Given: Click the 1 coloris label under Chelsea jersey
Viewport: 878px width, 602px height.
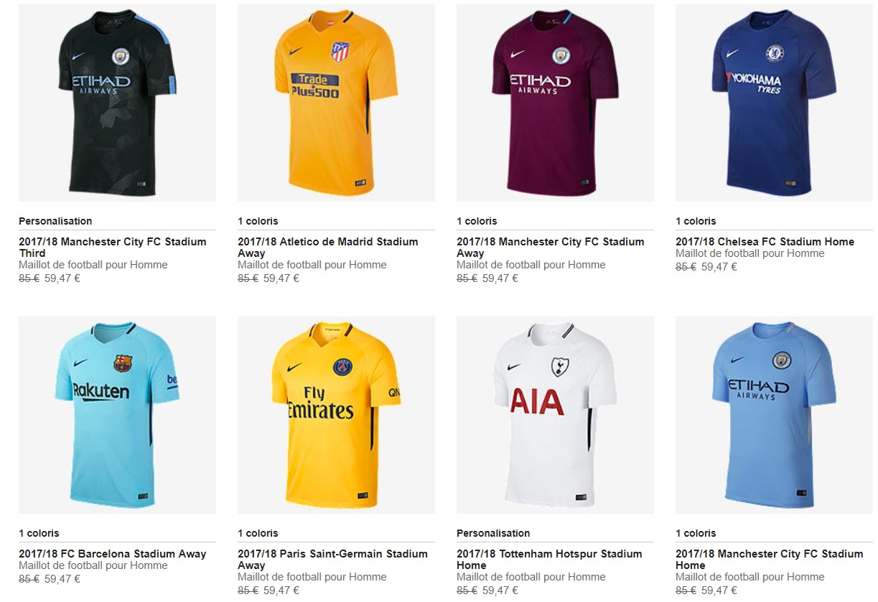Looking at the screenshot, I should pyautogui.click(x=696, y=221).
